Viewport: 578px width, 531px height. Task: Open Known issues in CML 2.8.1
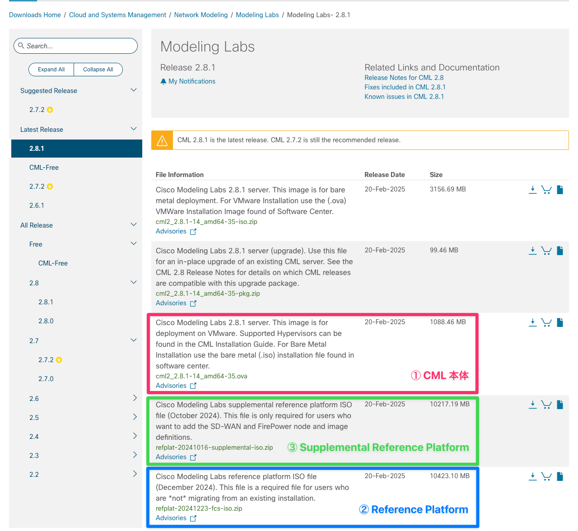[404, 97]
